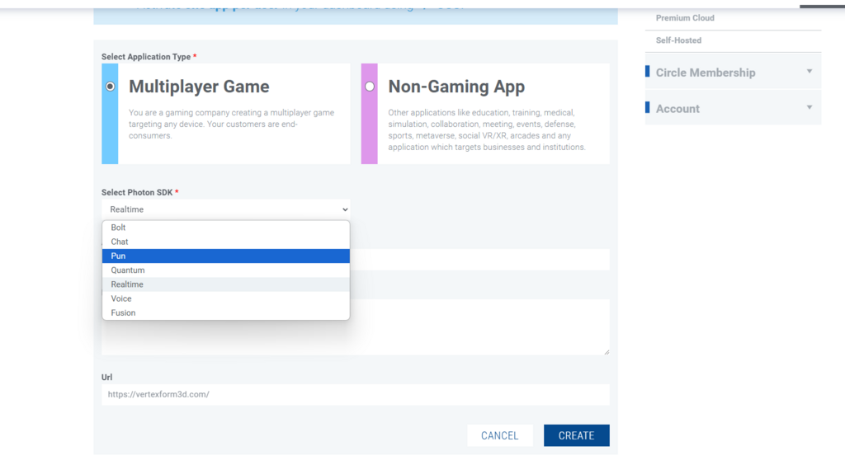This screenshot has width=845, height=465.
Task: Expand the Circle Membership section arrow
Action: (809, 72)
